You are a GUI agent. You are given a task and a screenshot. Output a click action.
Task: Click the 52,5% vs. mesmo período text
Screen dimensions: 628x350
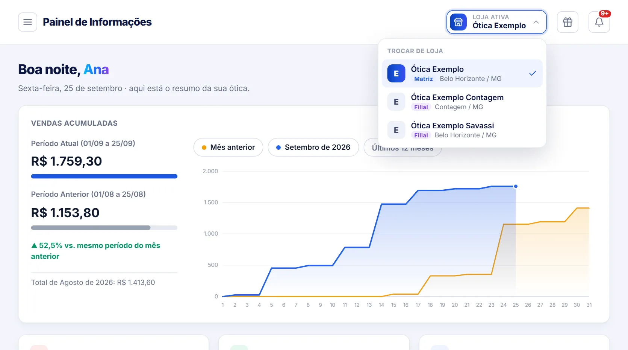(95, 251)
